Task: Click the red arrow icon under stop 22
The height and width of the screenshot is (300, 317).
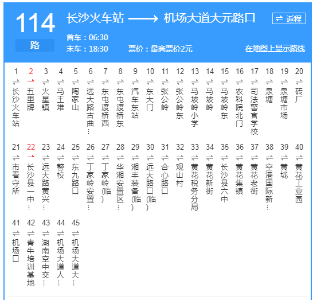Action: pos(31,157)
